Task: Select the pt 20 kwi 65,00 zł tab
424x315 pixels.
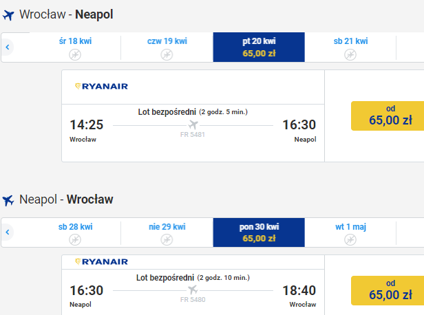Action: coord(259,47)
